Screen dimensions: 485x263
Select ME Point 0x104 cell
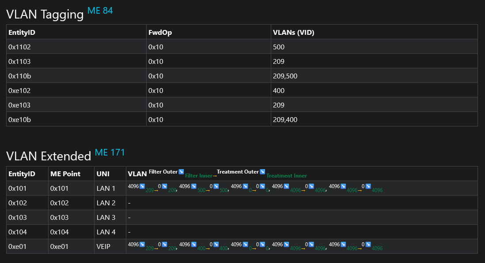[71, 232]
